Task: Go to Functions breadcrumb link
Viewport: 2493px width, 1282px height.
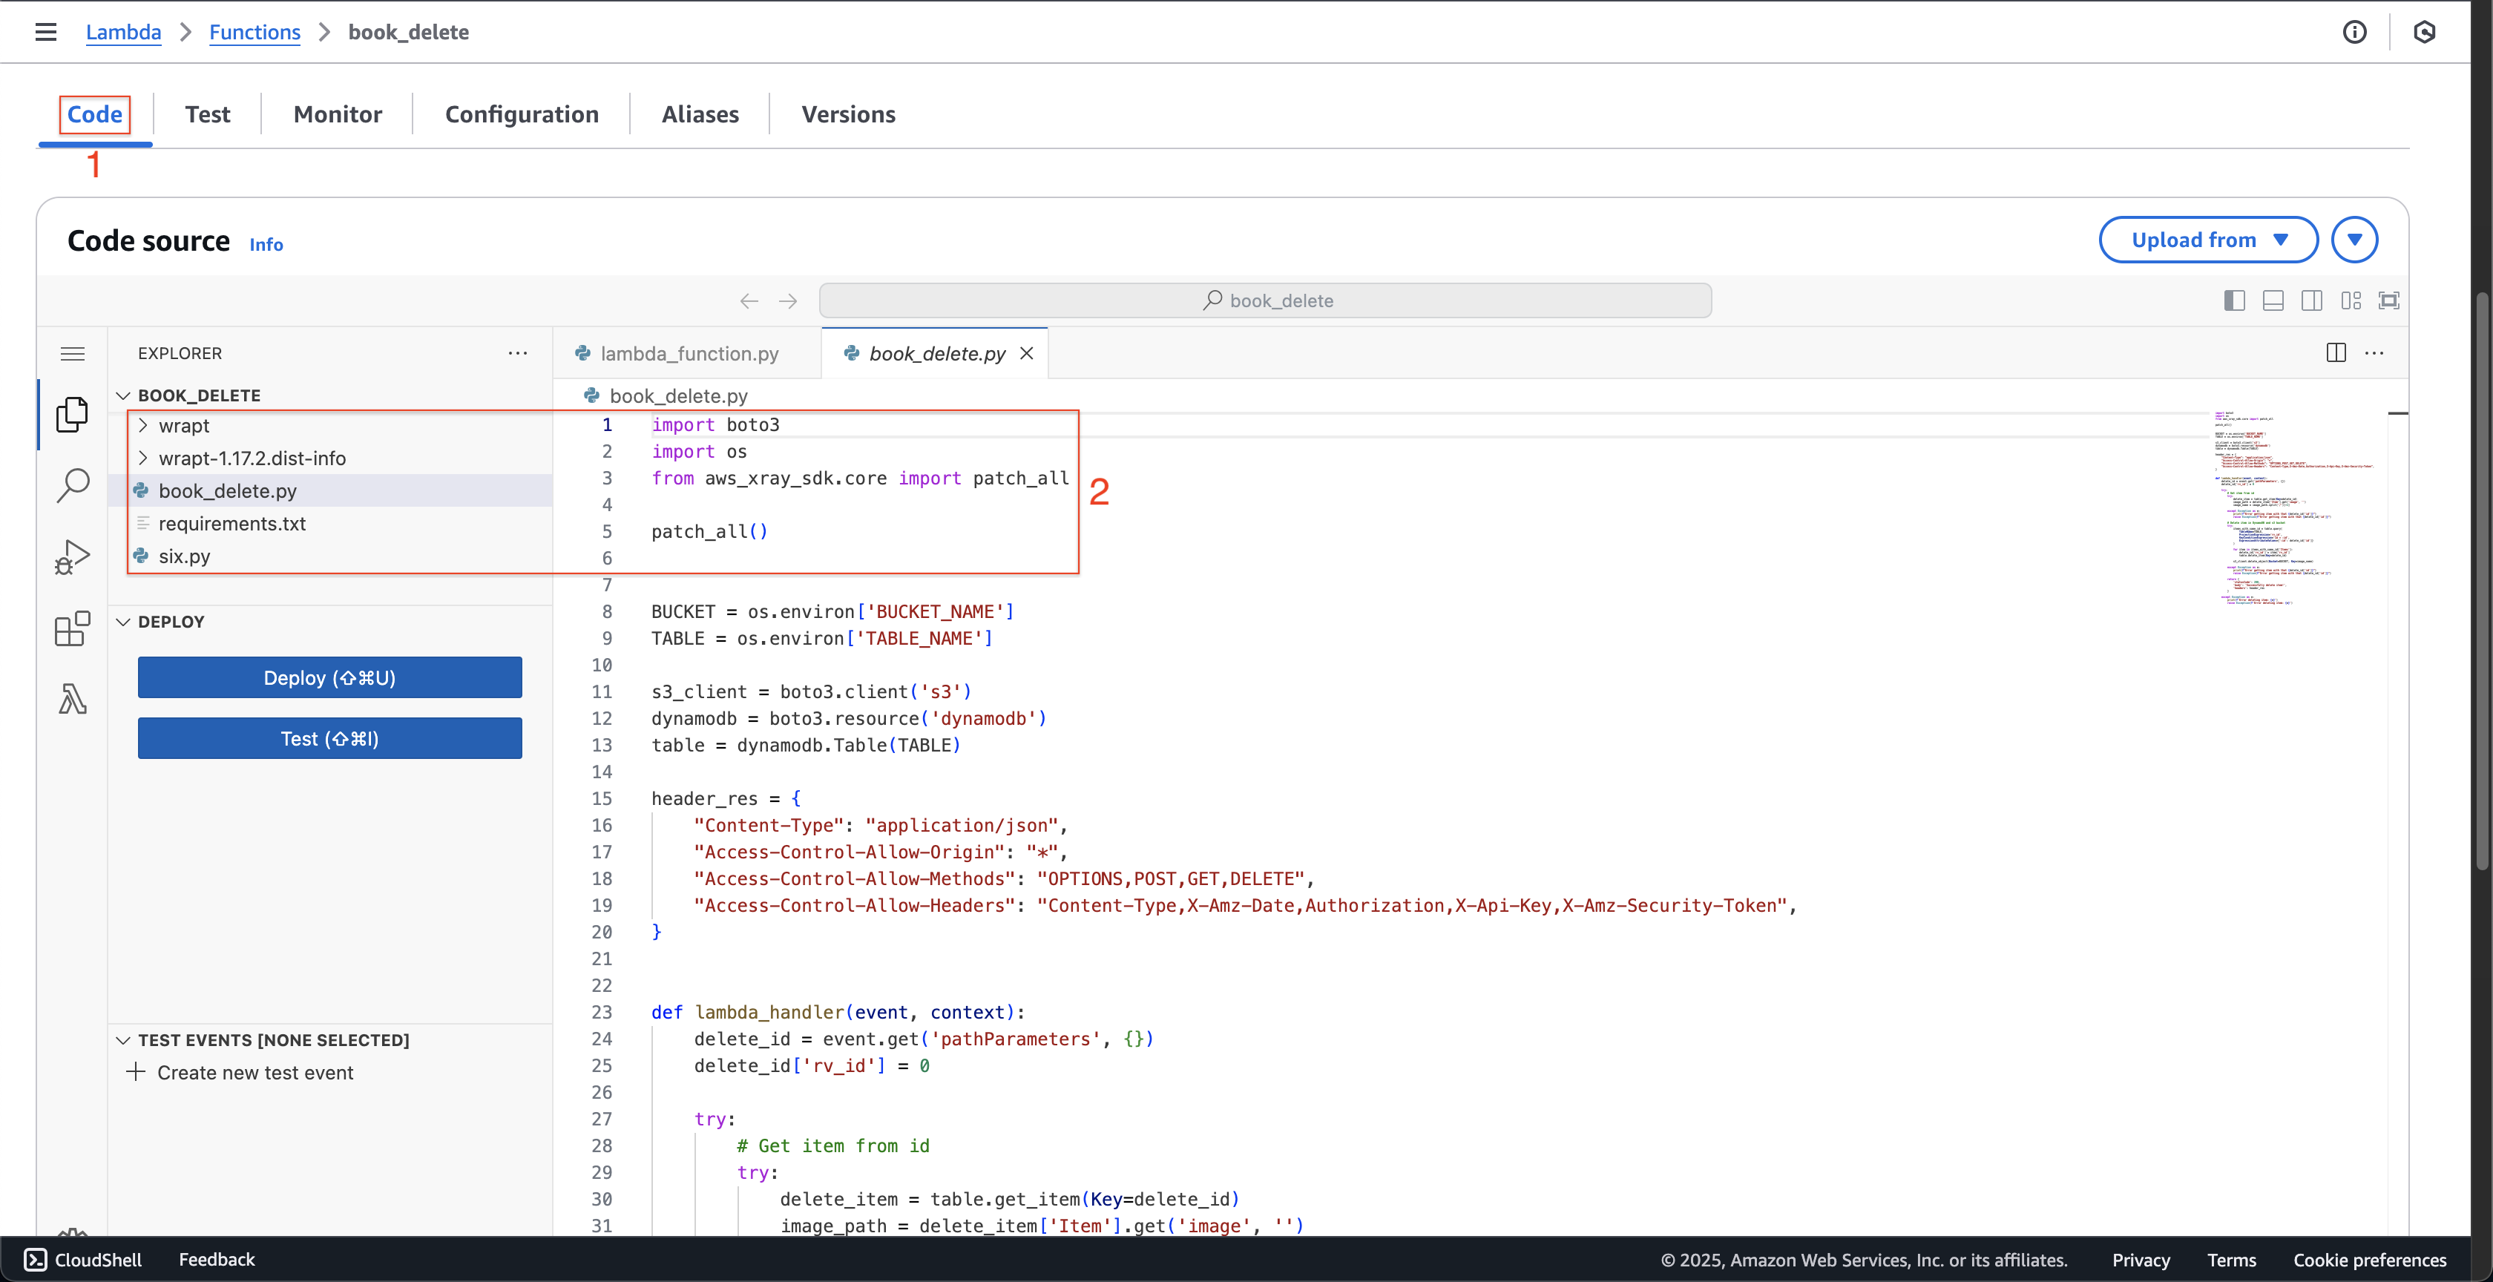Action: pos(254,32)
